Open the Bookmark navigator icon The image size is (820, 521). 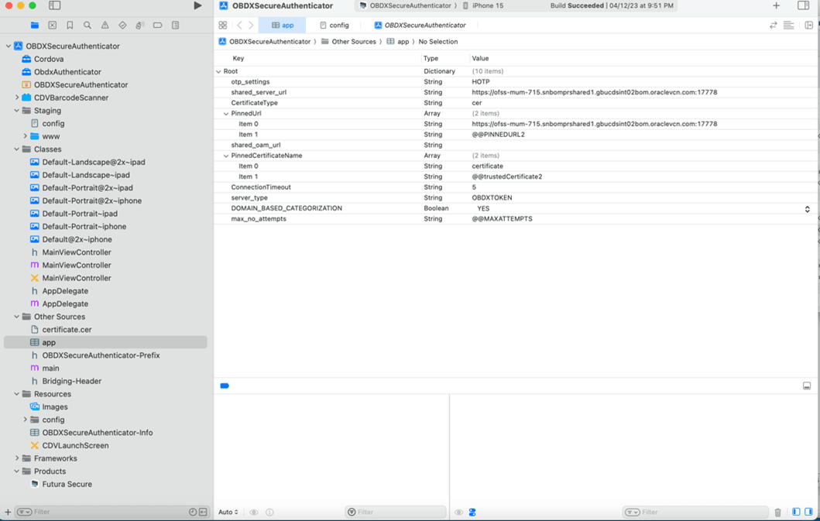[x=70, y=25]
